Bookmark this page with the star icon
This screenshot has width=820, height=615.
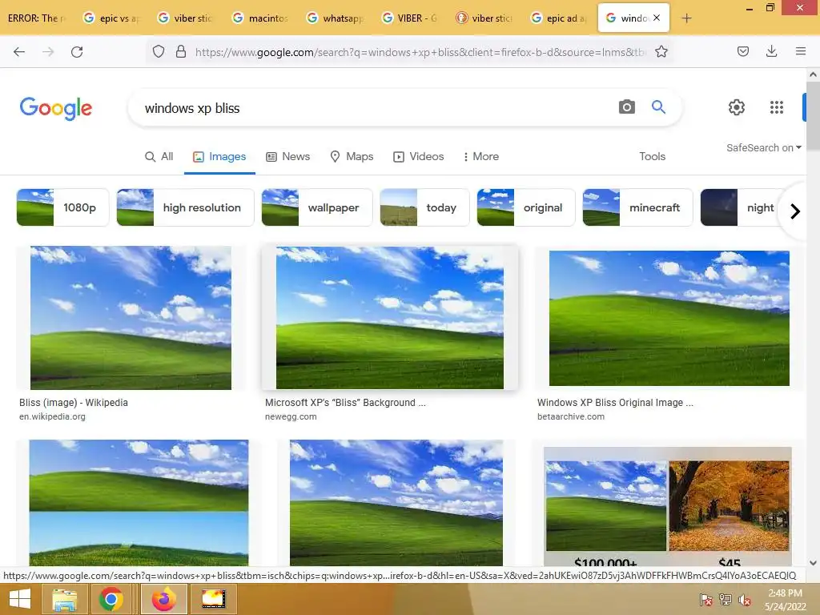(661, 51)
